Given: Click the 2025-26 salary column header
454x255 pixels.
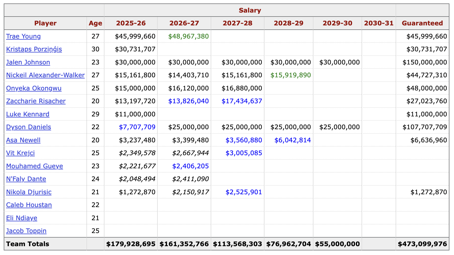Looking at the screenshot, I should tap(131, 23).
